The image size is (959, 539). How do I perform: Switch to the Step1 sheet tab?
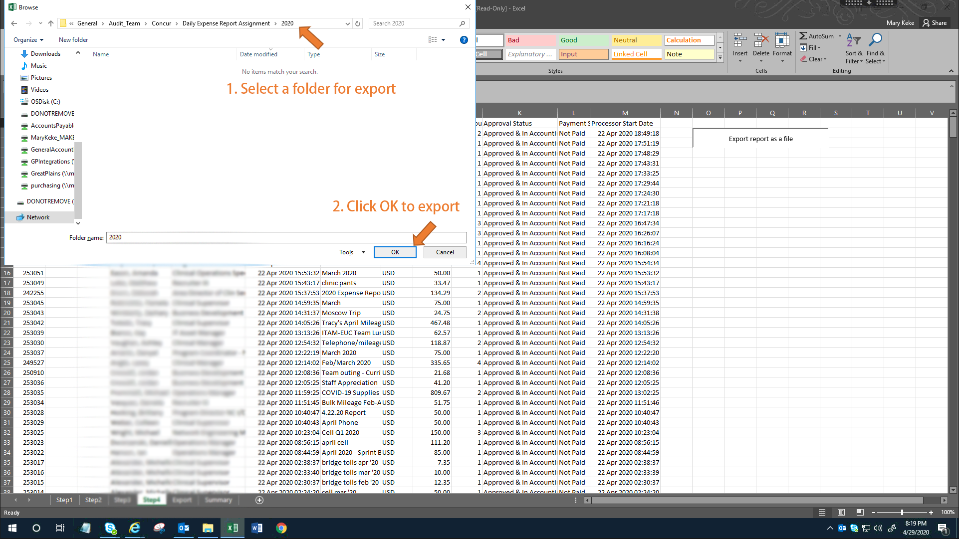tap(64, 500)
